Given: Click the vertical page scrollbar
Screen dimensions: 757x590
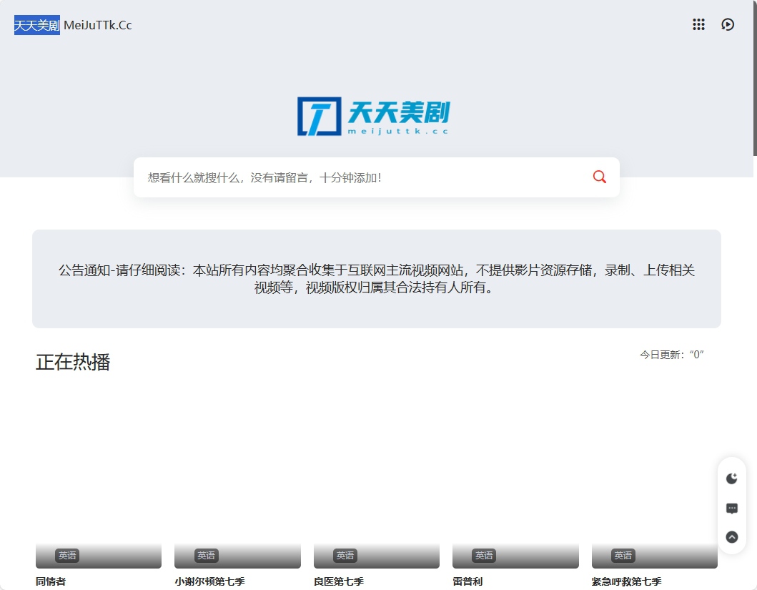Looking at the screenshot, I should tap(754, 79).
